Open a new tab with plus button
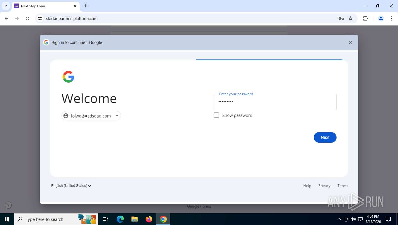The image size is (398, 225). tap(85, 6)
